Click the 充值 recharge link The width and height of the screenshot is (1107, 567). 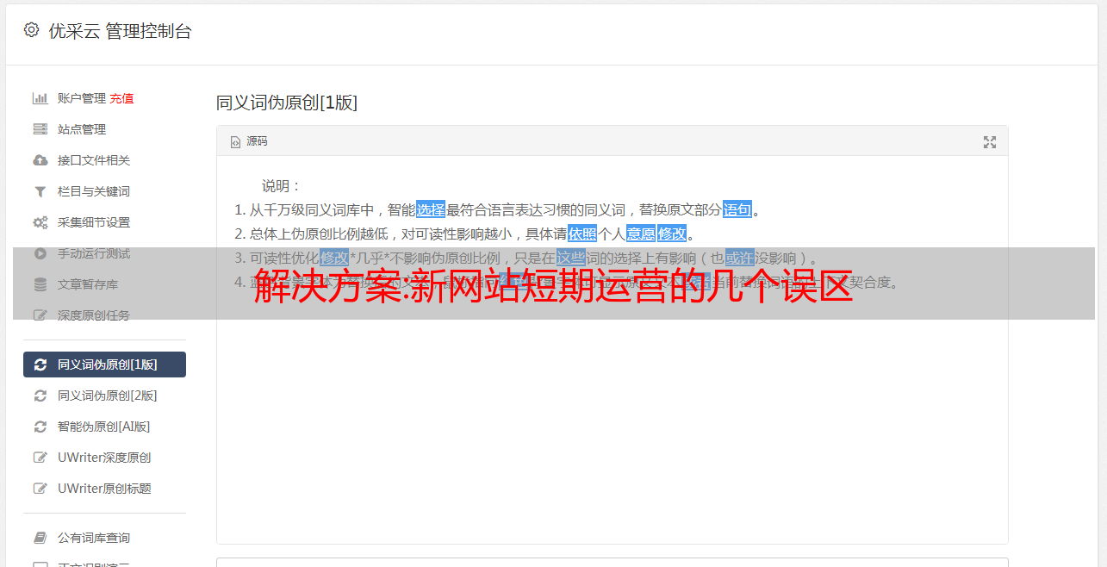click(x=121, y=98)
